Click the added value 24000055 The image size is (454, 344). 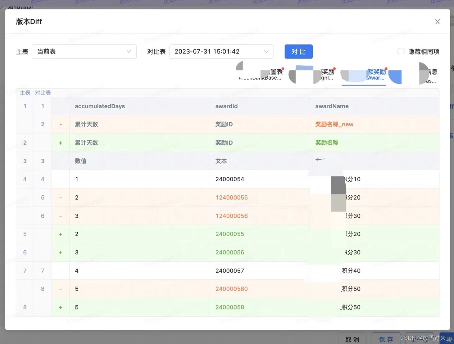pyautogui.click(x=230, y=234)
